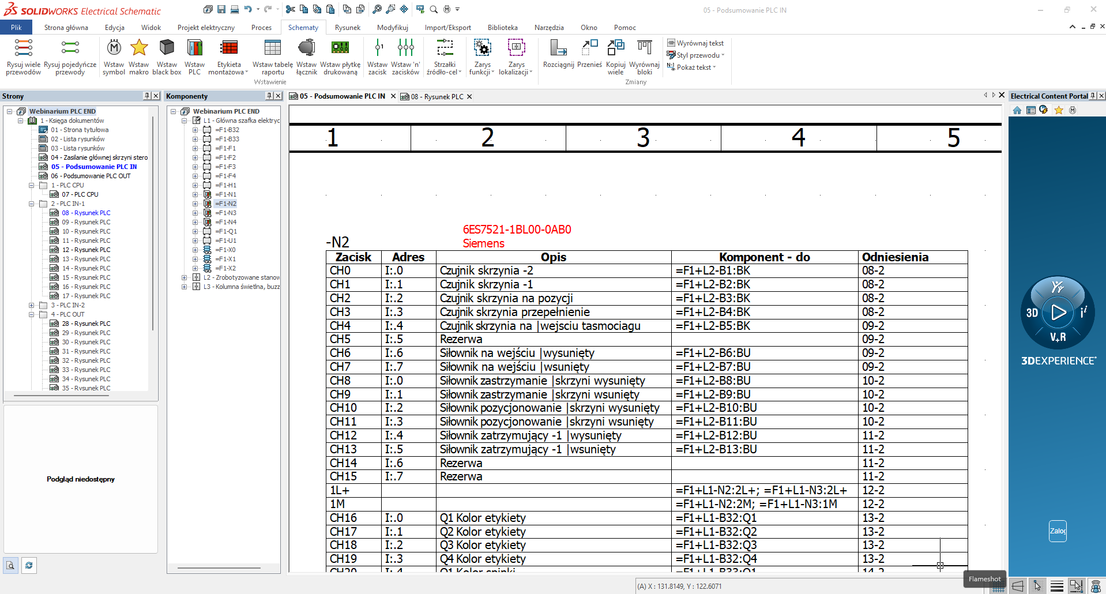Click the Rozciągnij tool icon
This screenshot has height=594, width=1106.
(x=558, y=48)
